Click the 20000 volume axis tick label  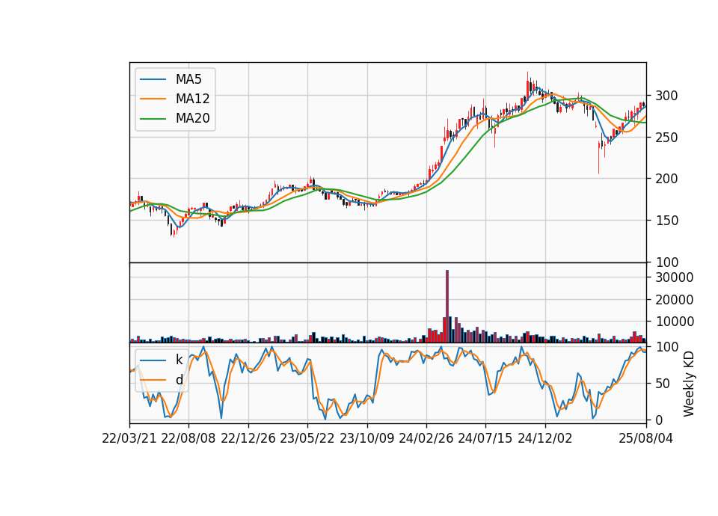point(675,300)
